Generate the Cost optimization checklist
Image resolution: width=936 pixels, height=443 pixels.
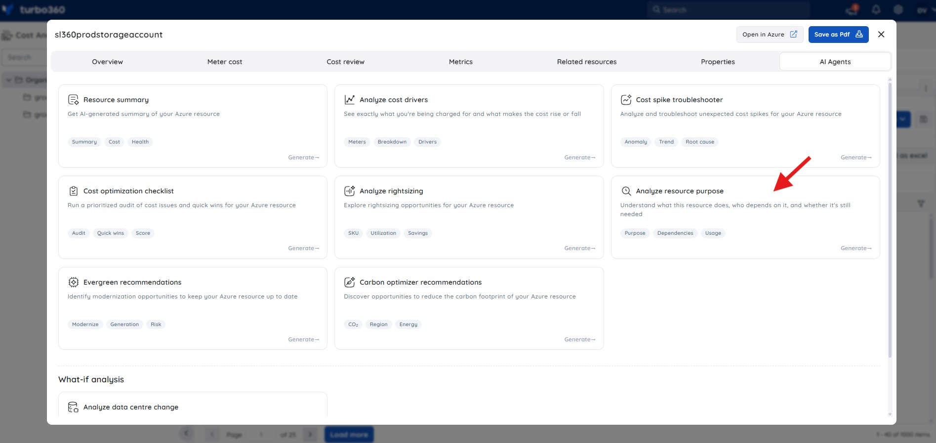(x=304, y=248)
